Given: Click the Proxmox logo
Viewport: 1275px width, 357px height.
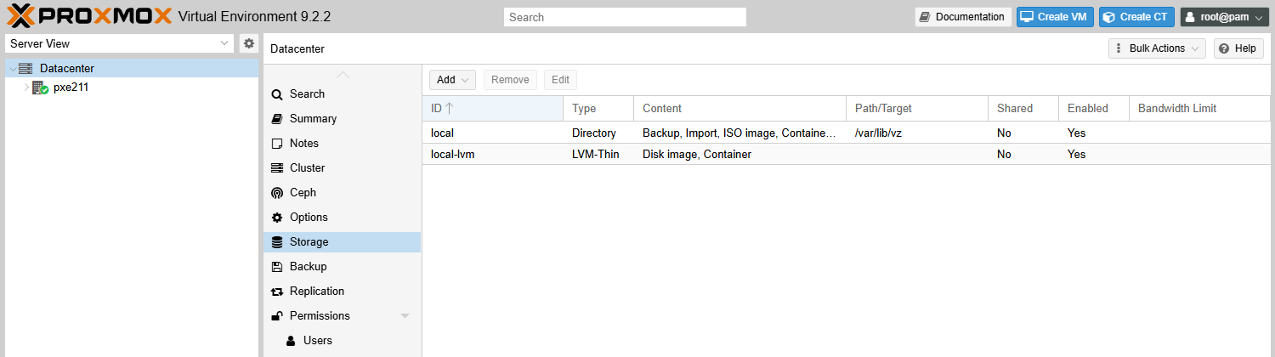Looking at the screenshot, I should pos(89,16).
